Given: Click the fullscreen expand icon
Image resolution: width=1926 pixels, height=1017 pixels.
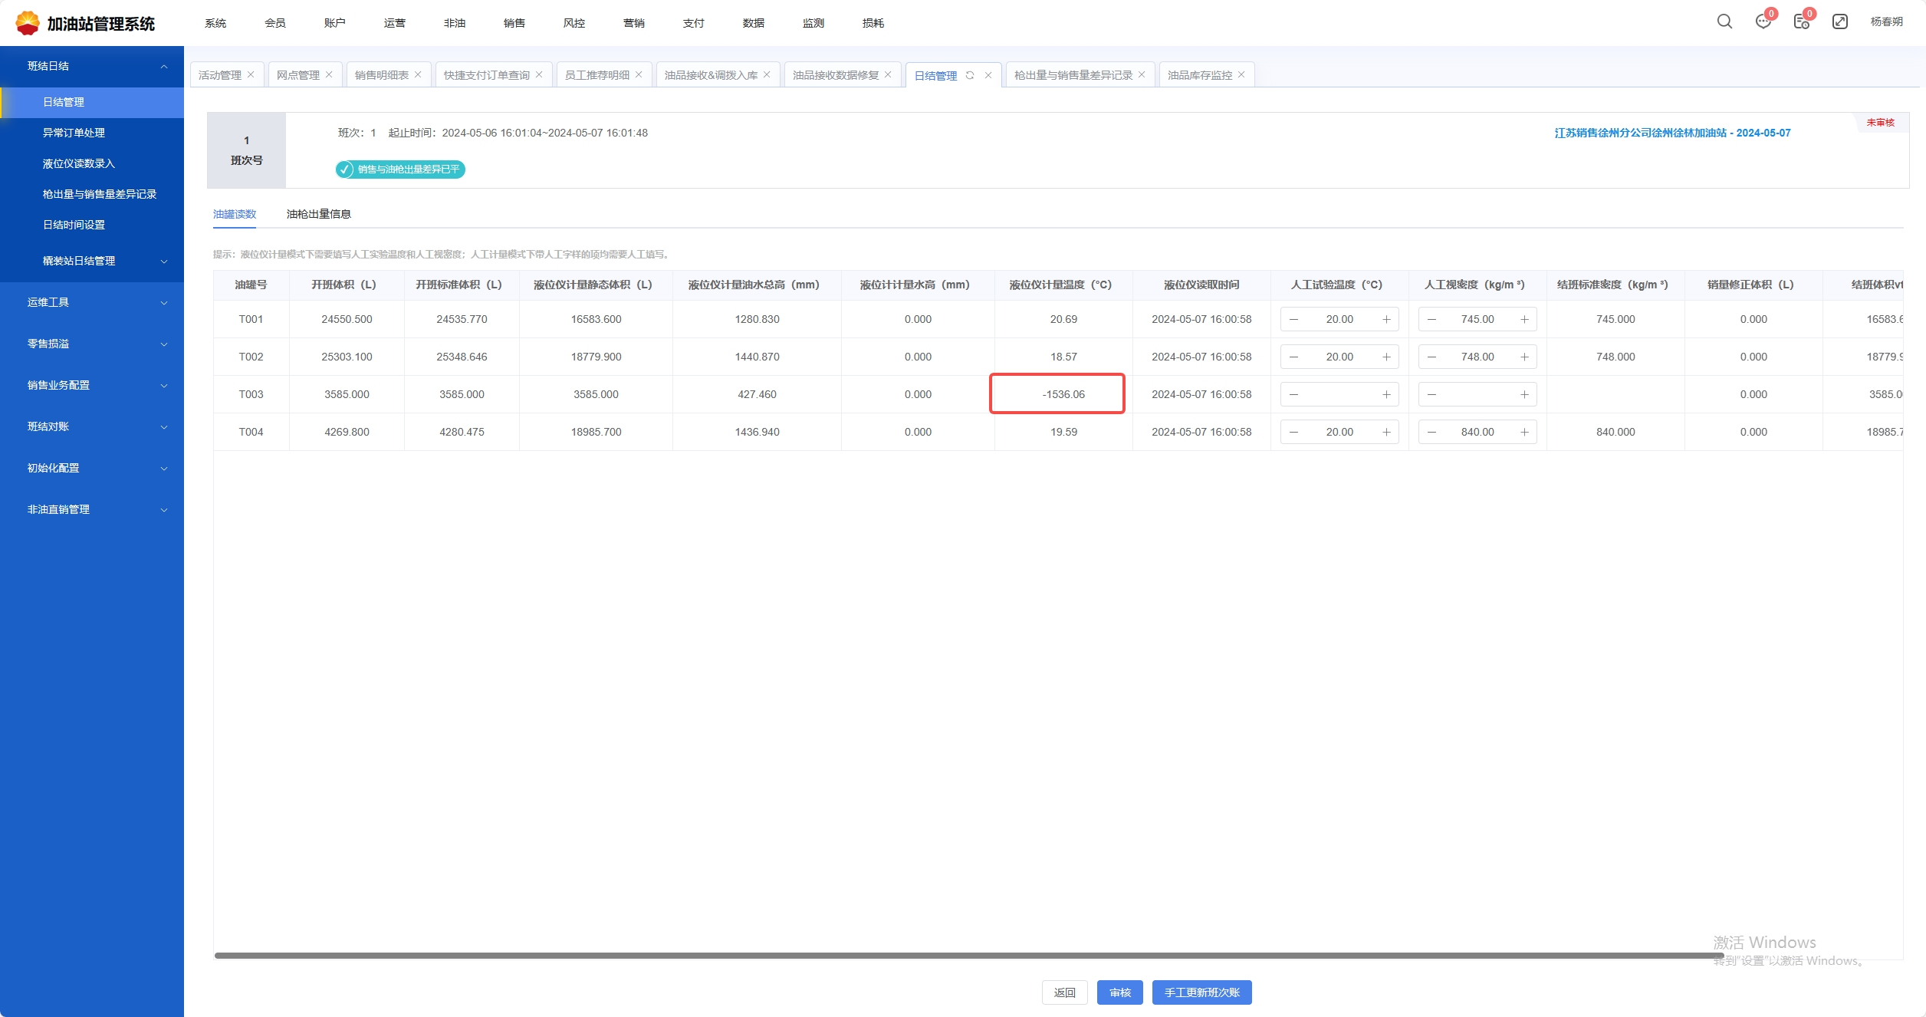Looking at the screenshot, I should [1839, 21].
